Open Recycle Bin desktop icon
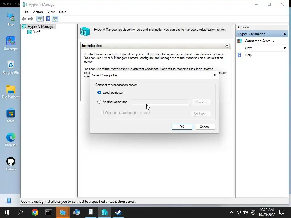Viewport: 291px width, 218px height. [x=11, y=68]
